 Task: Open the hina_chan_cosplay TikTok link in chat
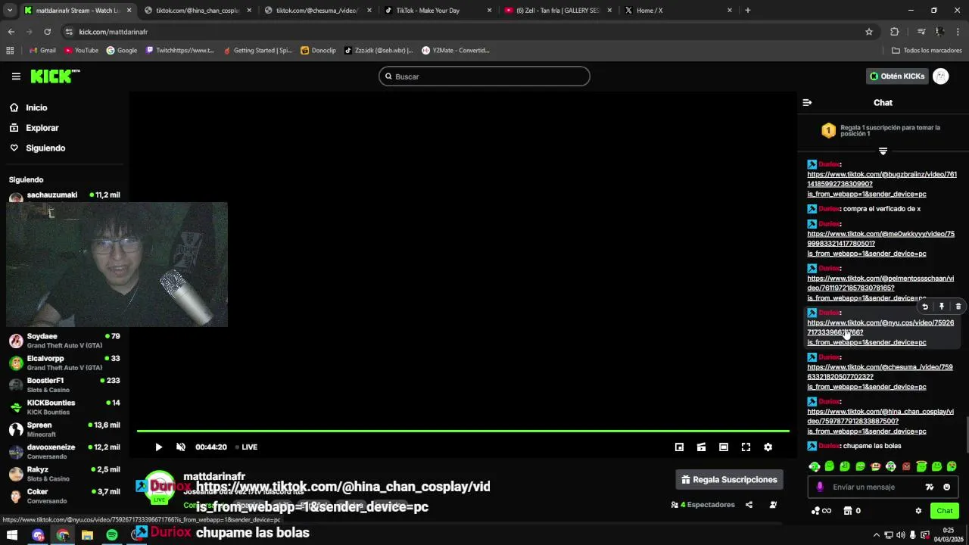pos(880,422)
